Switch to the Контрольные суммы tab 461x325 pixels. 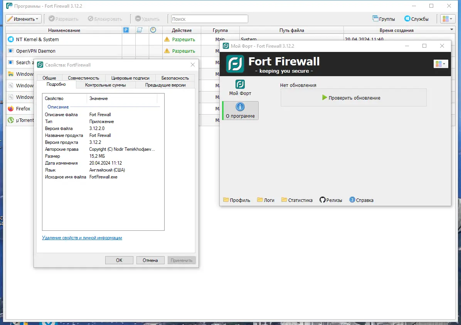[x=106, y=85]
